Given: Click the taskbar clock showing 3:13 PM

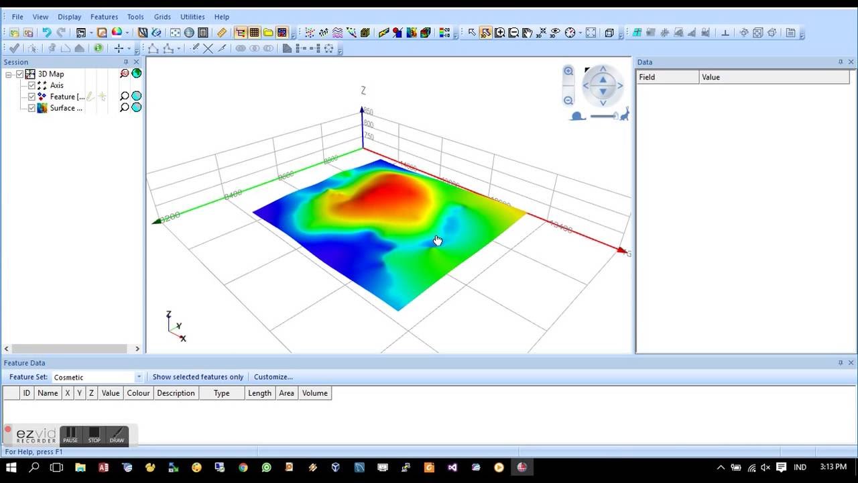Looking at the screenshot, I should (x=833, y=467).
